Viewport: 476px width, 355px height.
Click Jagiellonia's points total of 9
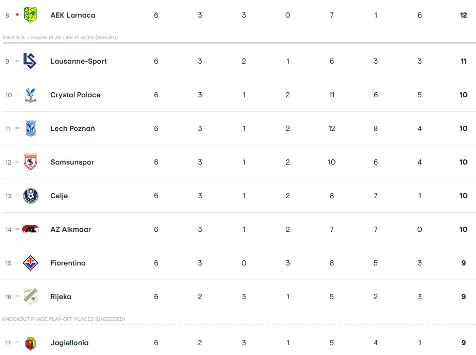click(x=464, y=343)
